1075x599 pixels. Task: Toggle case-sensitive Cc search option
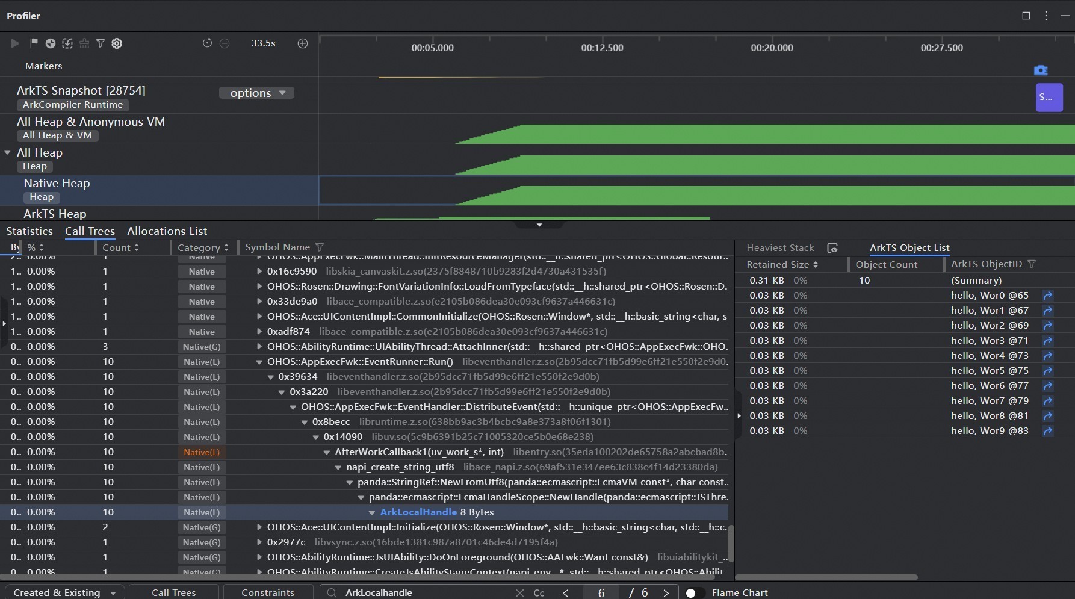539,593
